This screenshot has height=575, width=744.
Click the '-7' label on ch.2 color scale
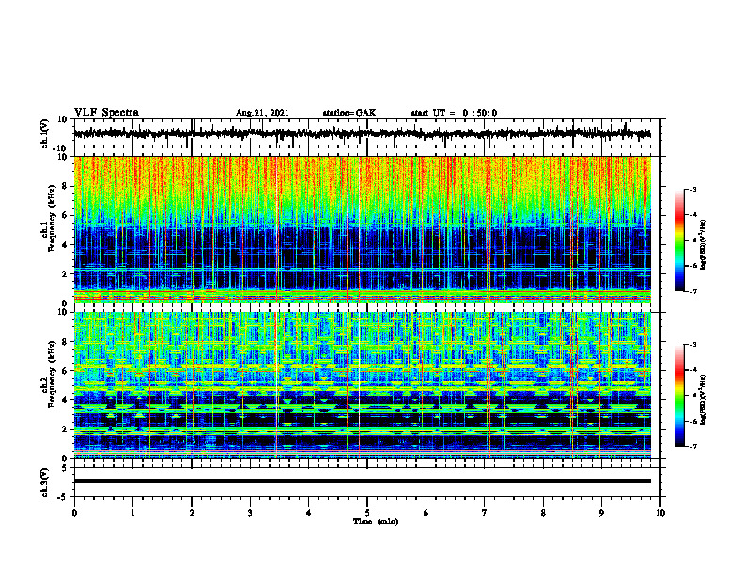tap(693, 446)
